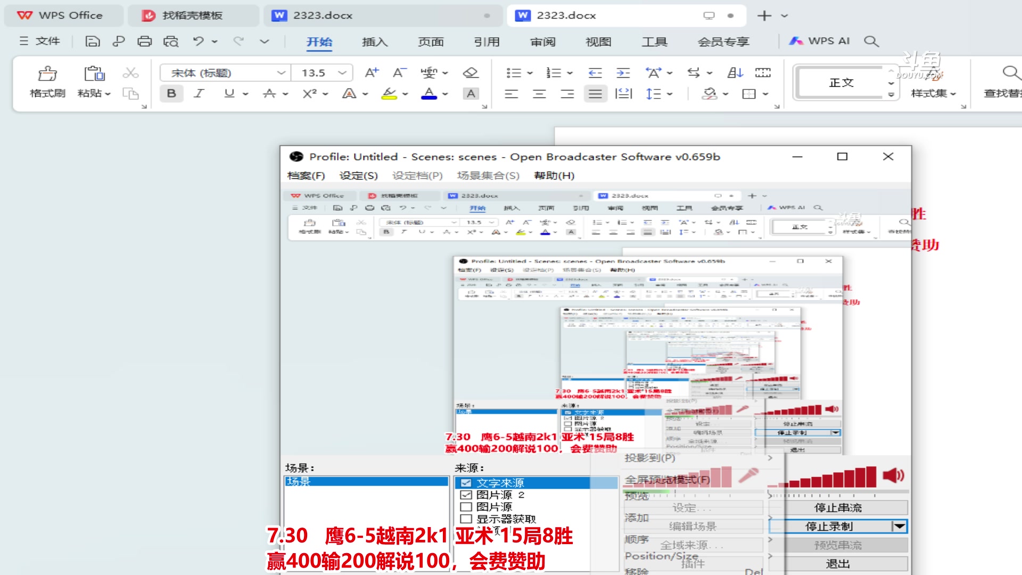The width and height of the screenshot is (1022, 575).
Task: Click the Sort A-Z icon
Action: pos(735,73)
